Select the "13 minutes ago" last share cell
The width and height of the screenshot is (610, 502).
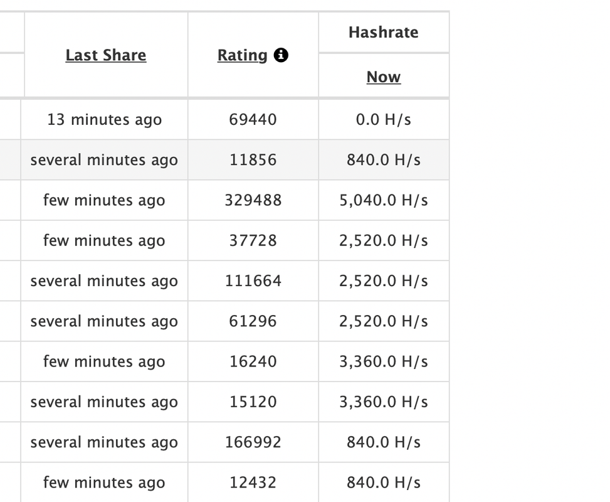(105, 120)
